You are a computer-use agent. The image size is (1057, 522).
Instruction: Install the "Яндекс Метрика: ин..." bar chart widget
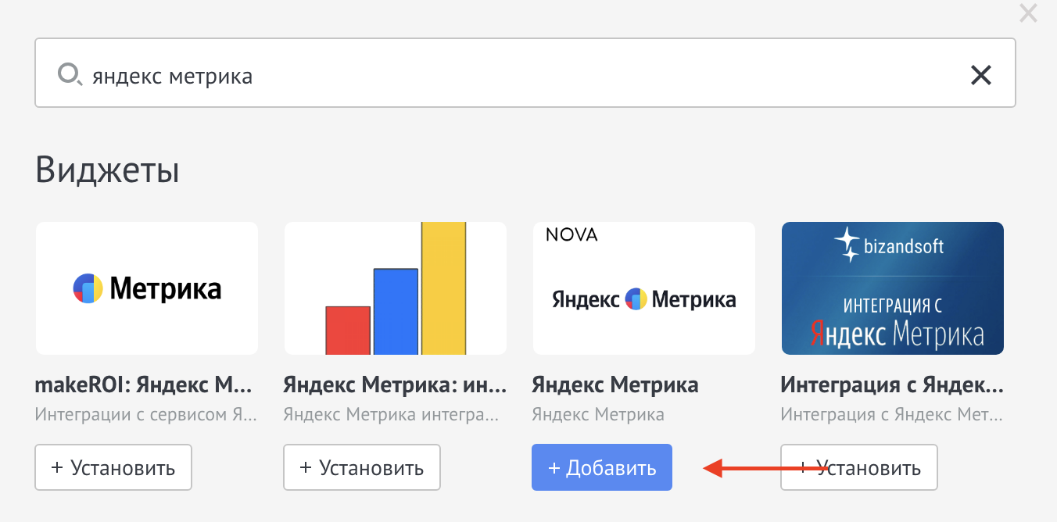(362, 467)
